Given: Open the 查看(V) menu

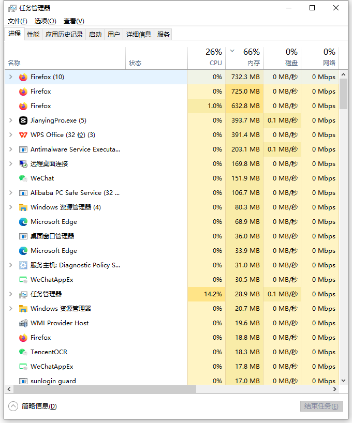Looking at the screenshot, I should pos(74,21).
